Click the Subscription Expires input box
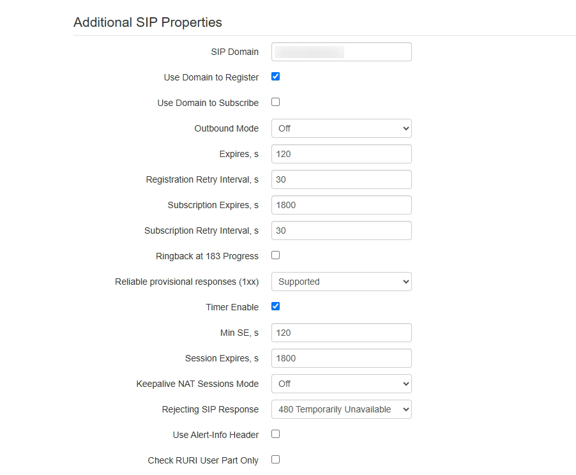576x475 pixels. pos(341,205)
